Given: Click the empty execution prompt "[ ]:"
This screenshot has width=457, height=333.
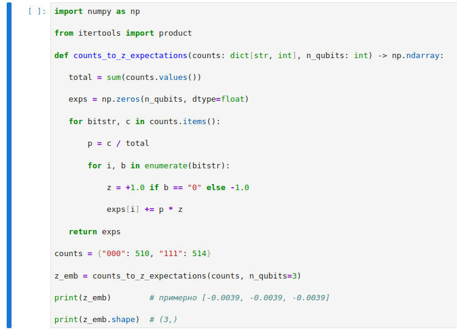Looking at the screenshot, I should pyautogui.click(x=37, y=12).
